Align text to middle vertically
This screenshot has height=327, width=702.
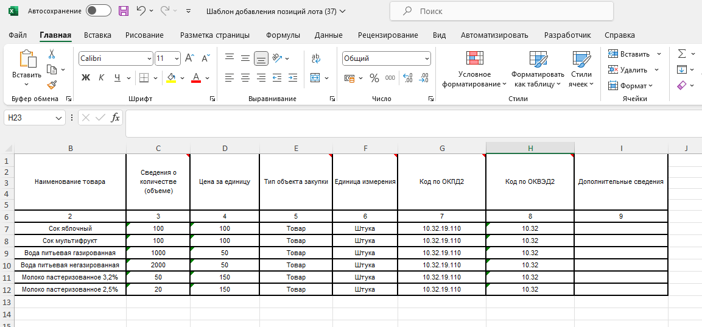245,58
